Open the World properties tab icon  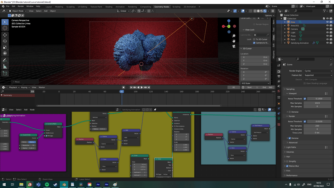(279, 91)
